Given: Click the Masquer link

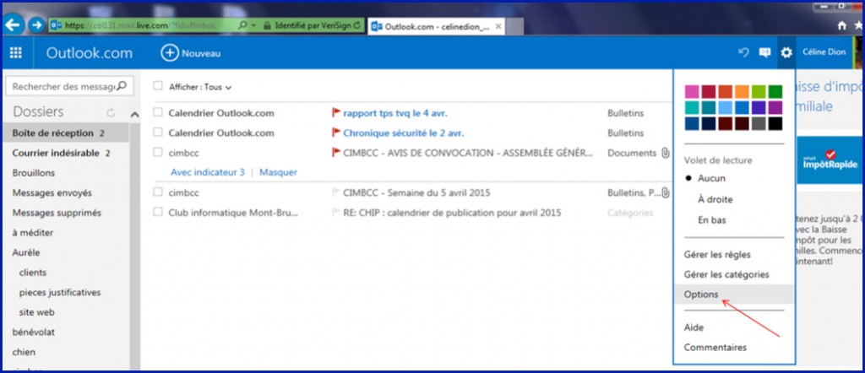Looking at the screenshot, I should [278, 172].
